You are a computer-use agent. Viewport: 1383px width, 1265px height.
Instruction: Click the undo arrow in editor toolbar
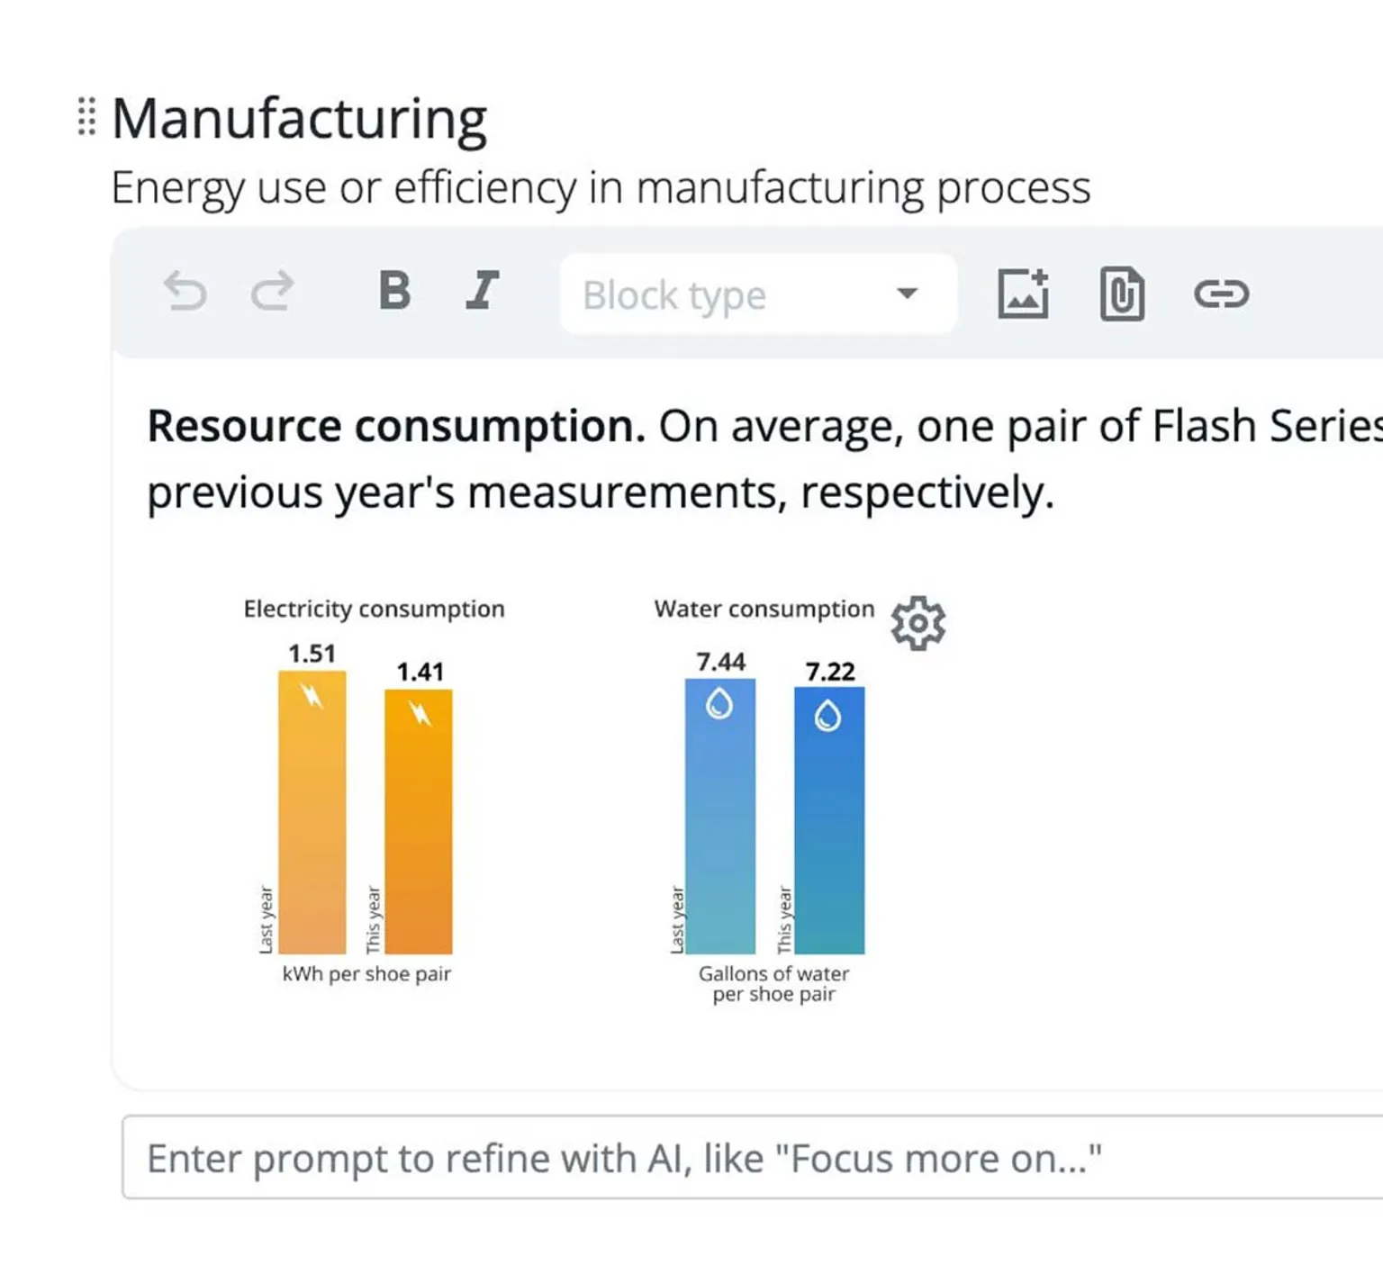point(185,292)
